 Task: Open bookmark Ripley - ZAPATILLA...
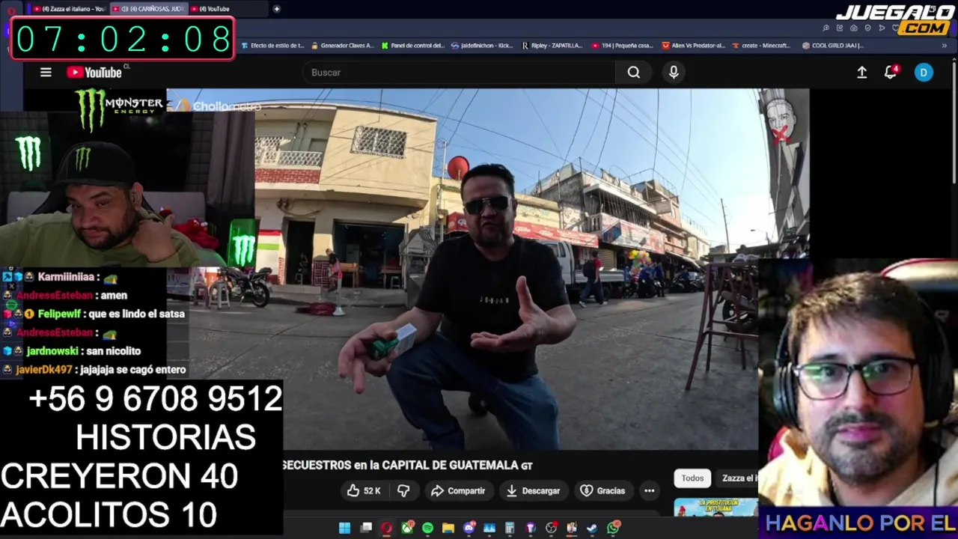[552, 46]
